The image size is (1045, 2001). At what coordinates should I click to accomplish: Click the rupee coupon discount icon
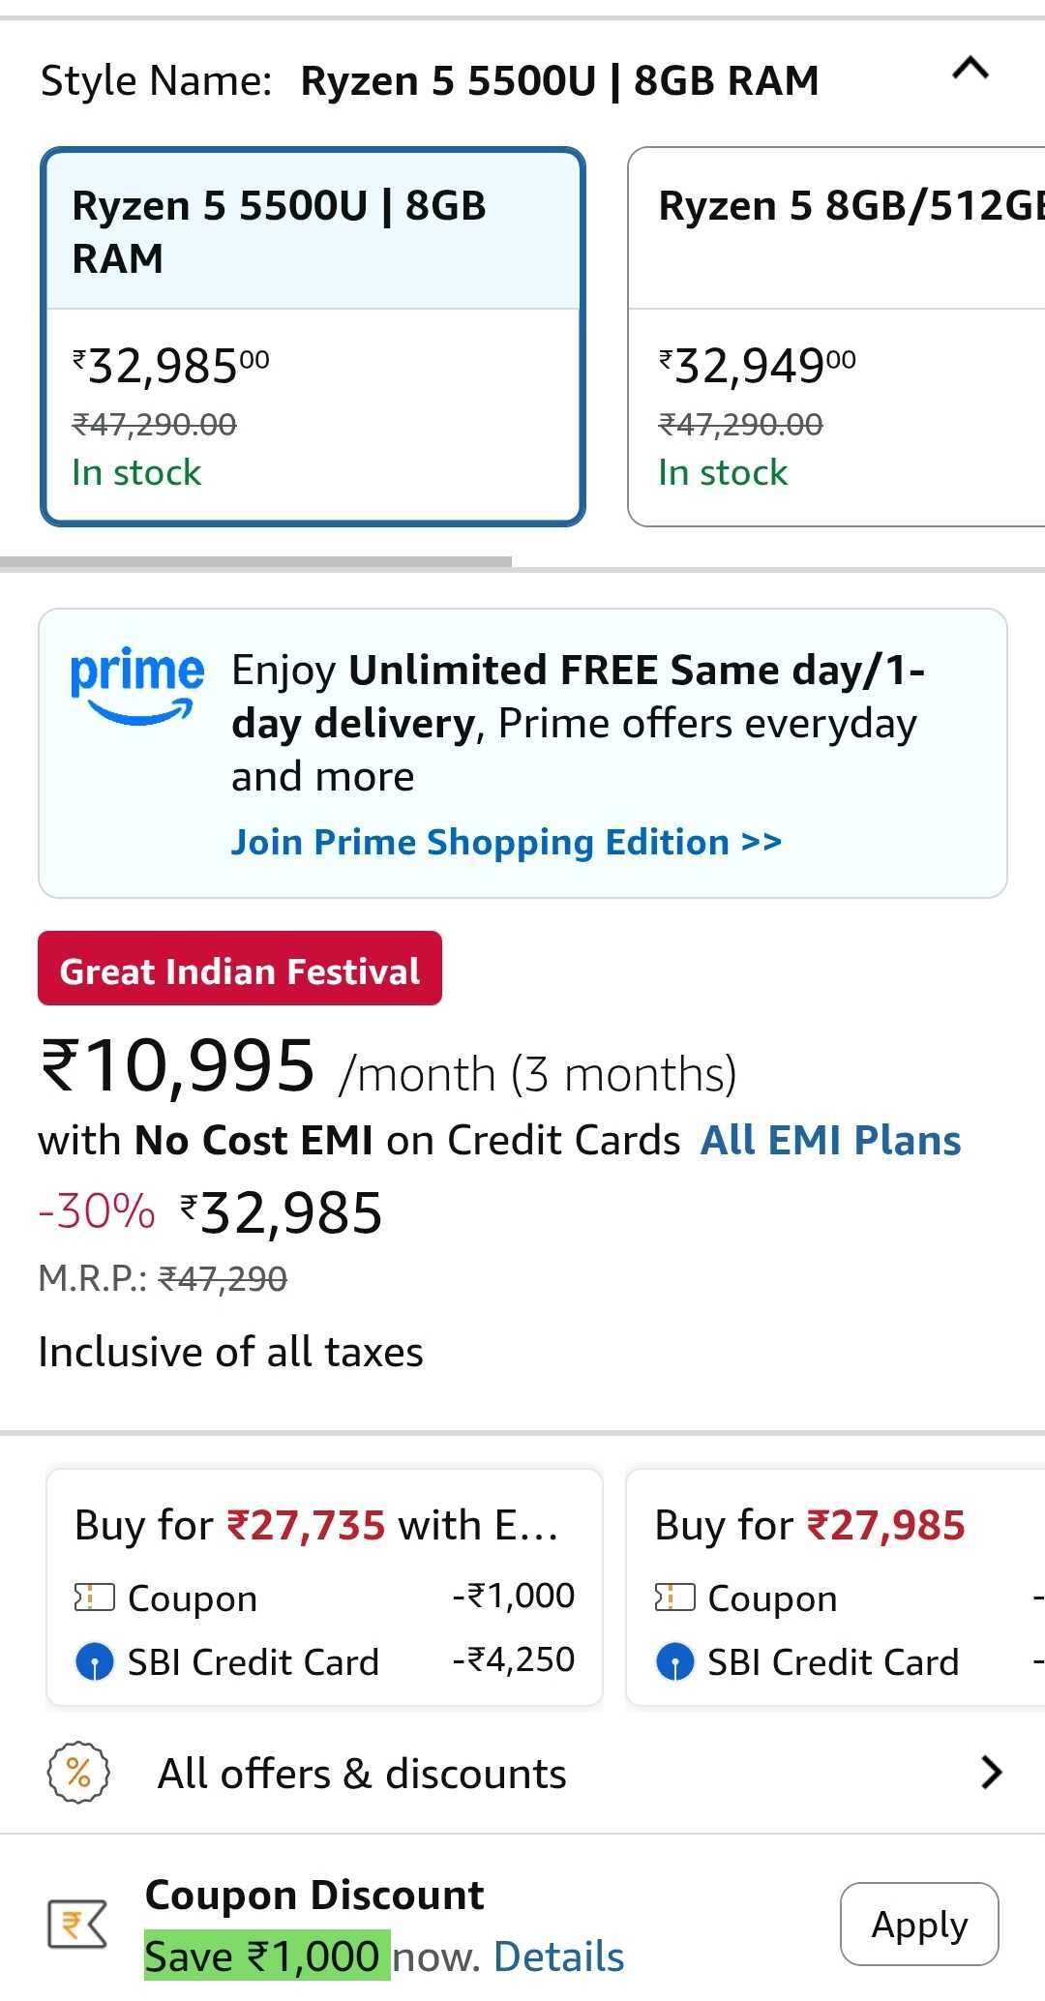77,1925
